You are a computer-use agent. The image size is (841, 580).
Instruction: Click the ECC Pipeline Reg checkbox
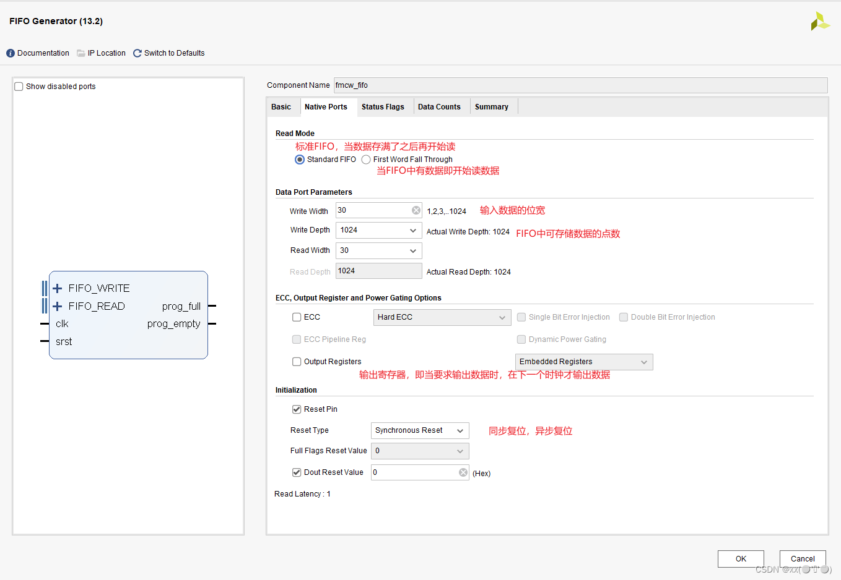[297, 339]
